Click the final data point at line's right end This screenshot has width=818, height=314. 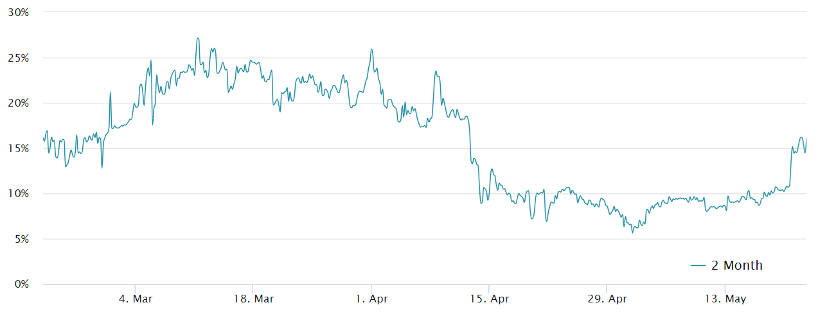tap(806, 139)
